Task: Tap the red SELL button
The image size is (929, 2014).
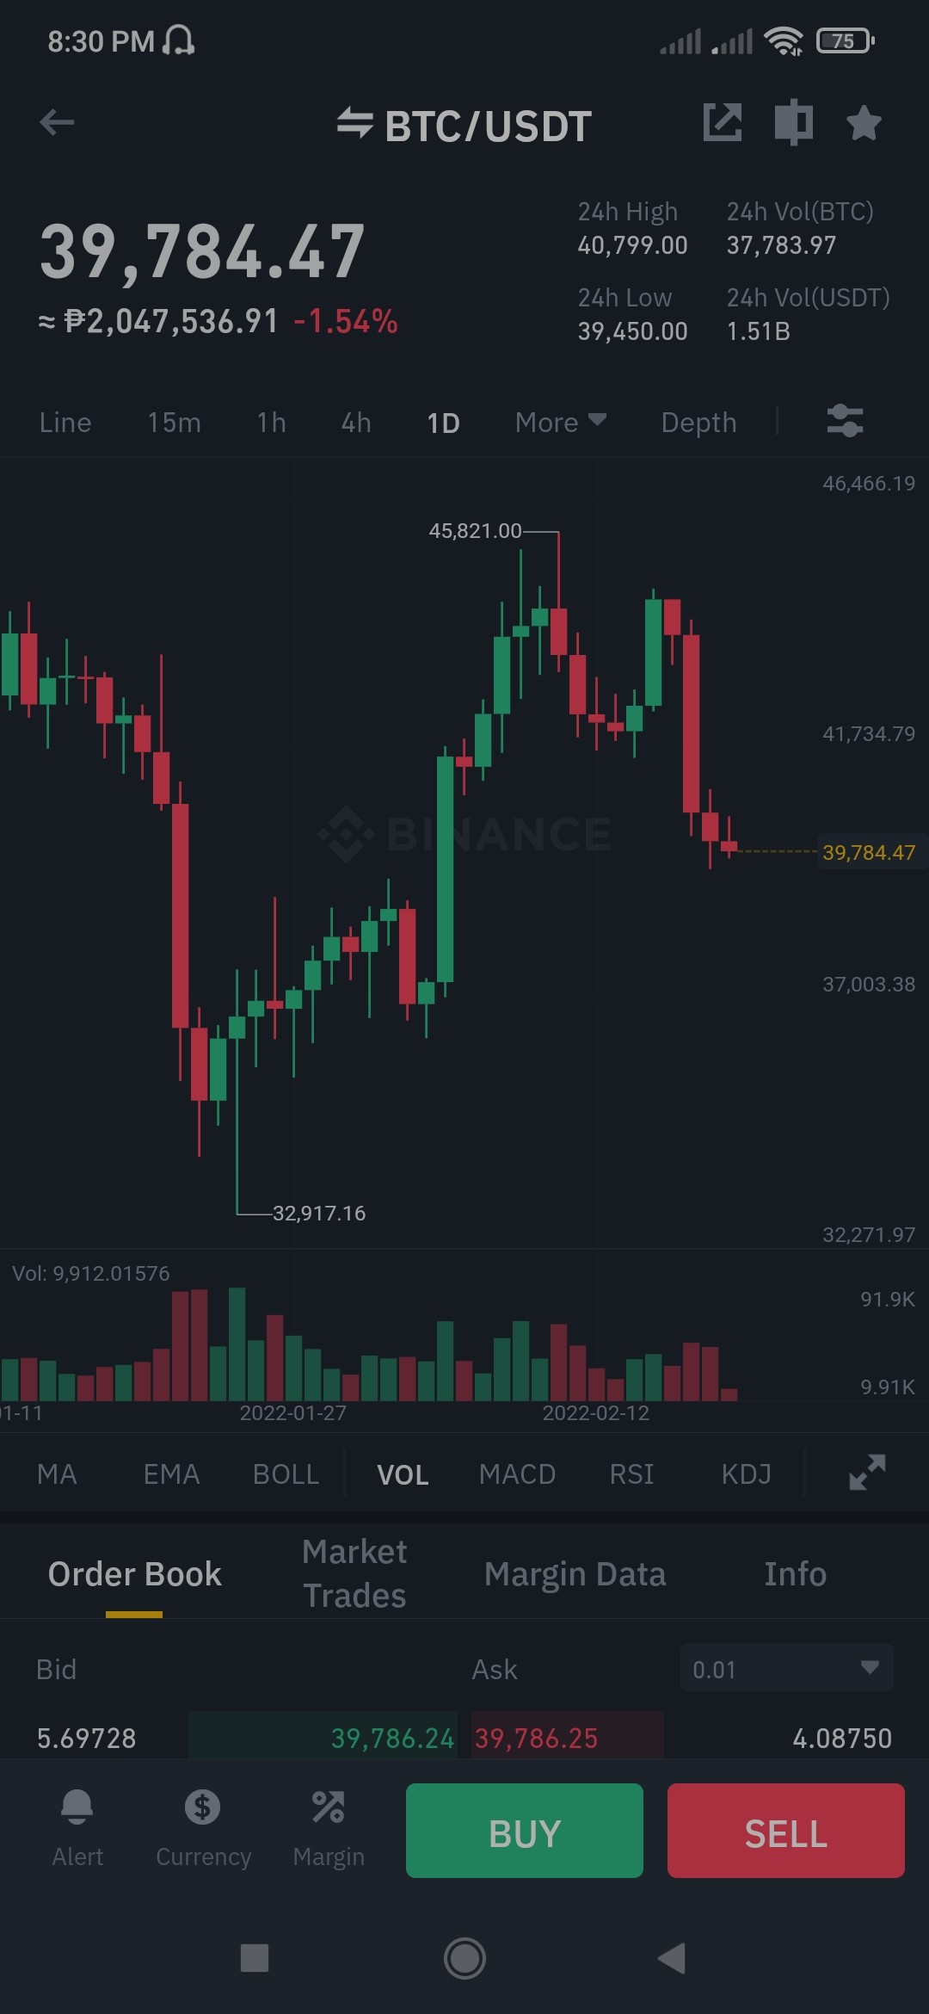Action: pyautogui.click(x=786, y=1831)
